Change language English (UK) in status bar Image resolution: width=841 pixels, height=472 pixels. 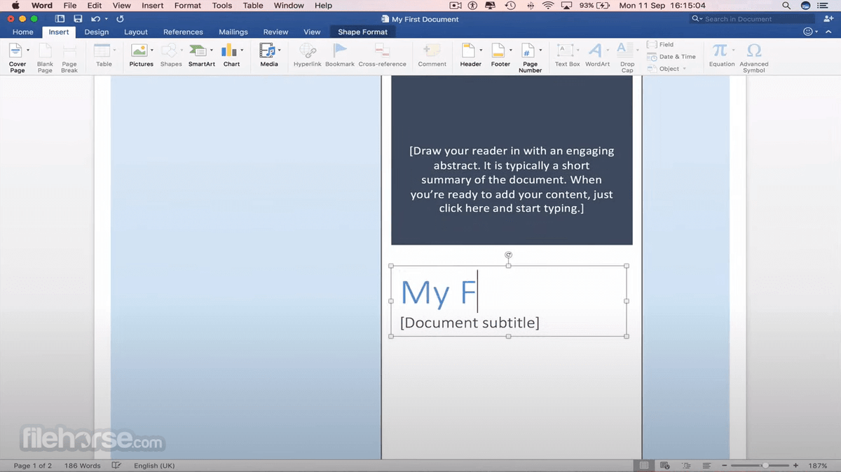tap(154, 466)
